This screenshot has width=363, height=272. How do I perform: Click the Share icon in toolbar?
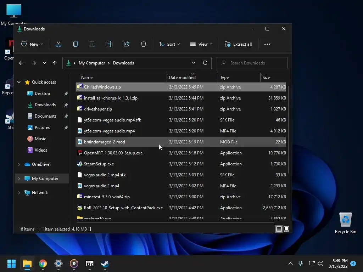tap(127, 44)
